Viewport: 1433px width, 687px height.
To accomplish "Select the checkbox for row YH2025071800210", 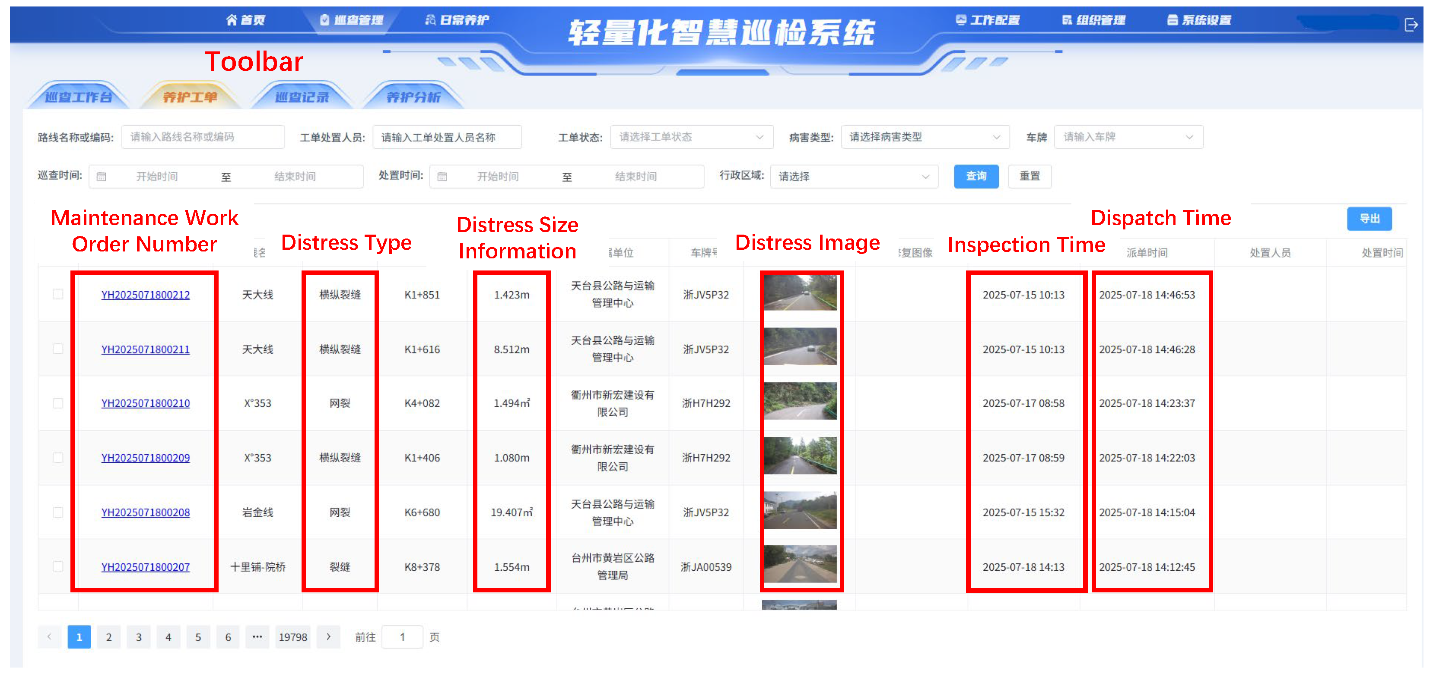I will tap(58, 403).
